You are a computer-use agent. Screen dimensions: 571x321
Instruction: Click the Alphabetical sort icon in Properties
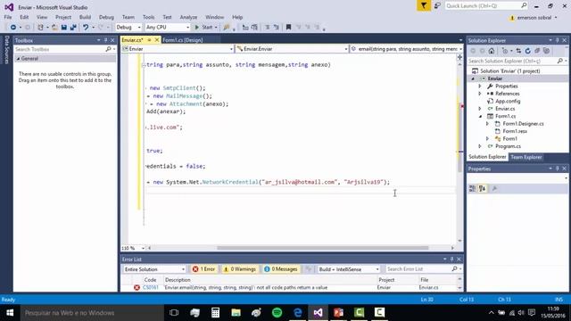tap(482, 188)
